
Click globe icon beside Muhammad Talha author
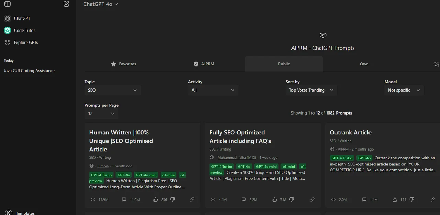212,158
